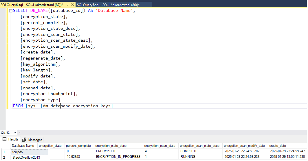The width and height of the screenshot is (308, 161).
Task: Click the Messages tab icon
Action: 24,140
